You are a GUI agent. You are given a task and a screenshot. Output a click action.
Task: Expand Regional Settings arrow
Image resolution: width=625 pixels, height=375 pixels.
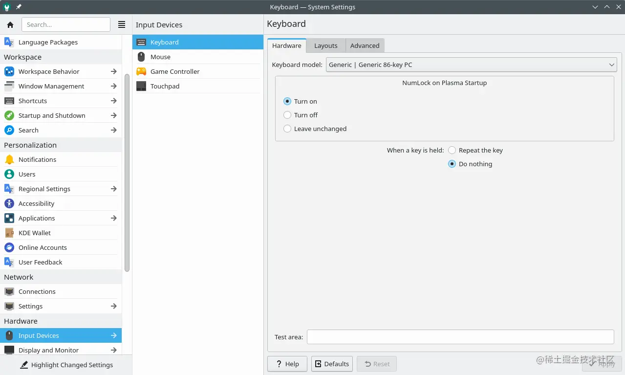(x=113, y=189)
